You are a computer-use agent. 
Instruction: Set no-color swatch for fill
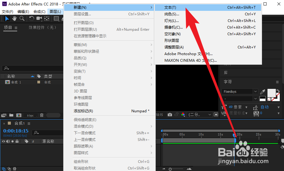point(269,99)
